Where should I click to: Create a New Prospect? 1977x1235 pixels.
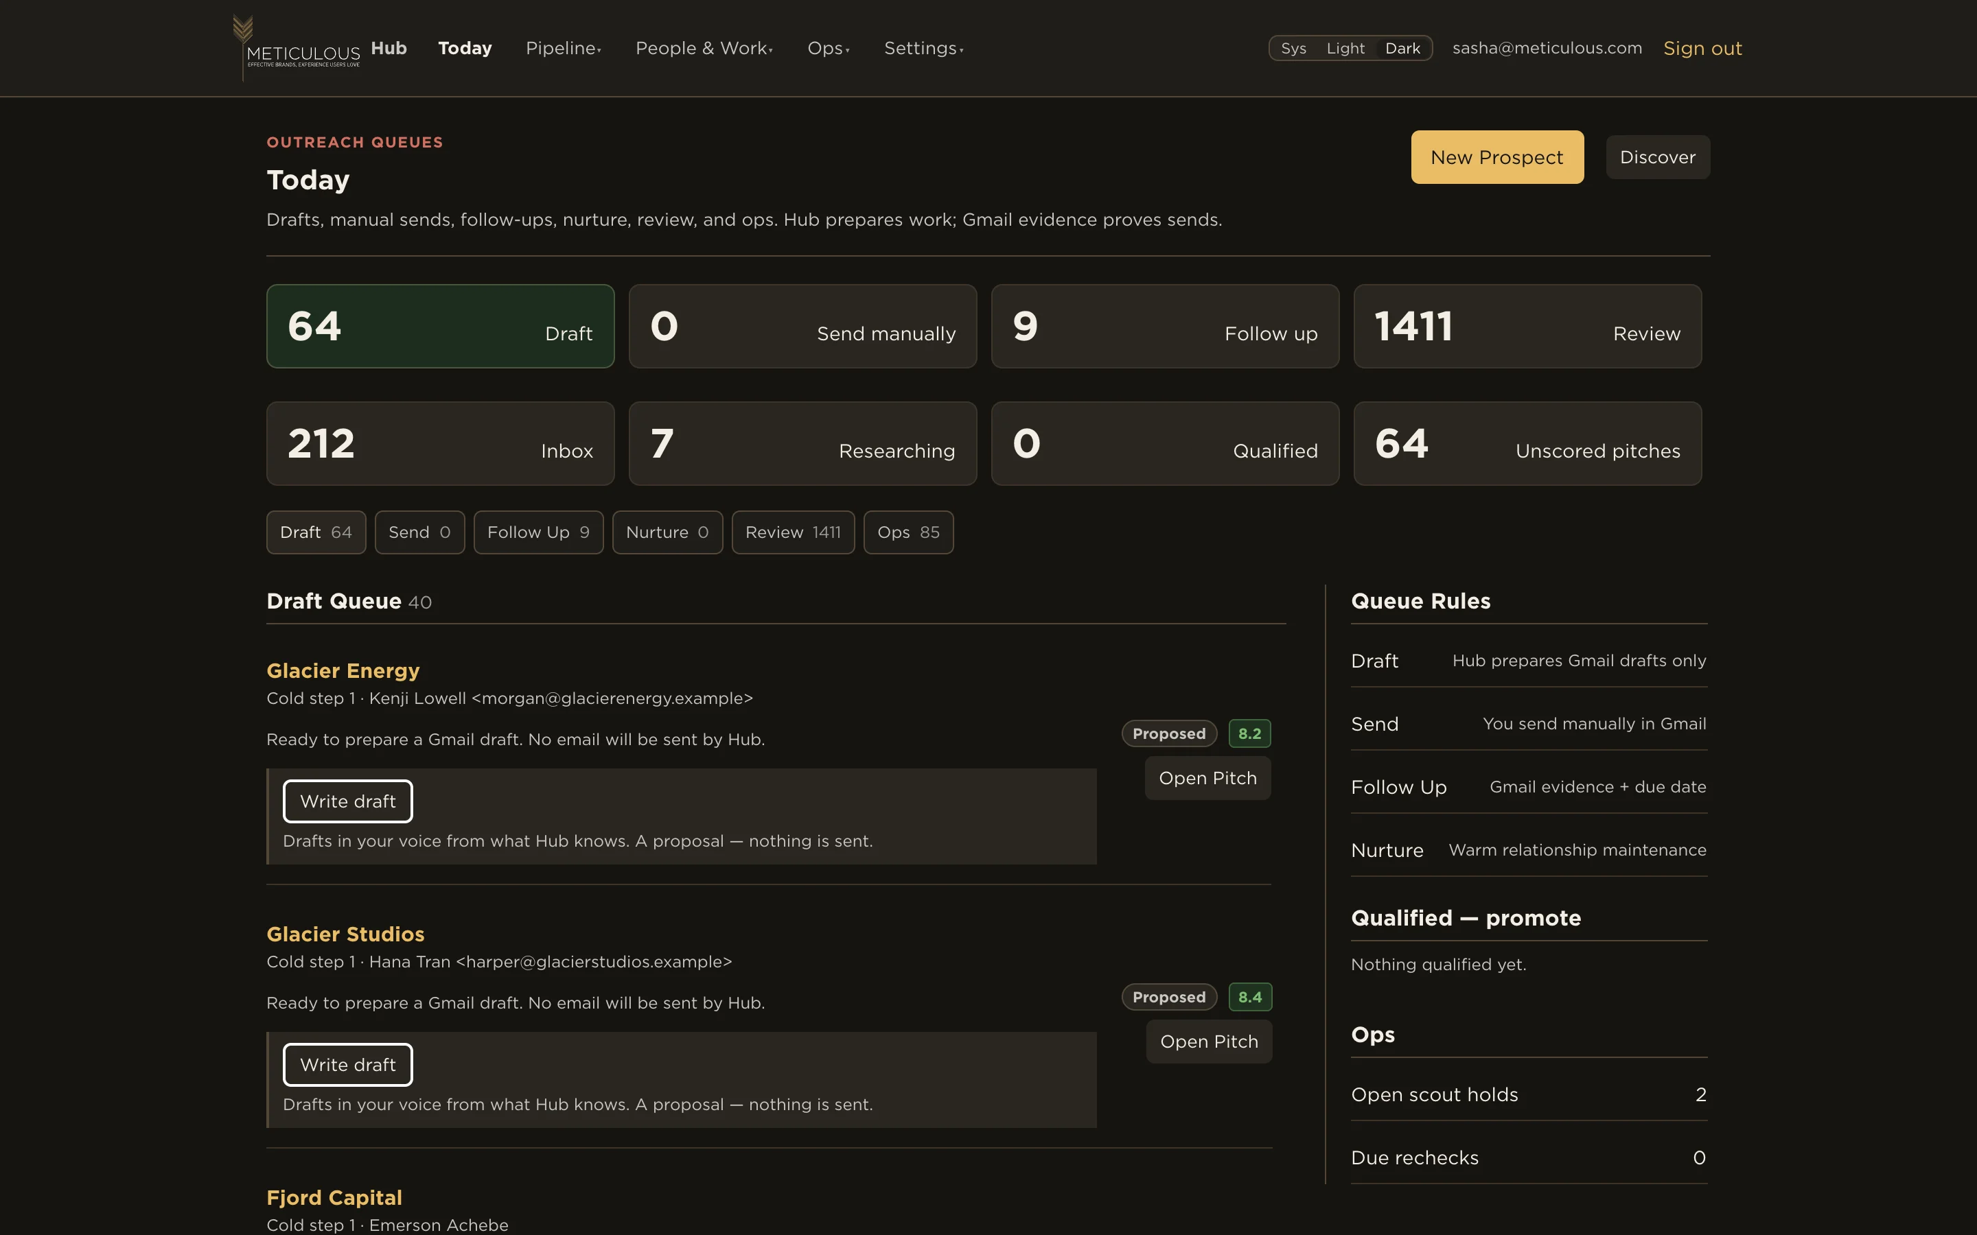tap(1496, 157)
